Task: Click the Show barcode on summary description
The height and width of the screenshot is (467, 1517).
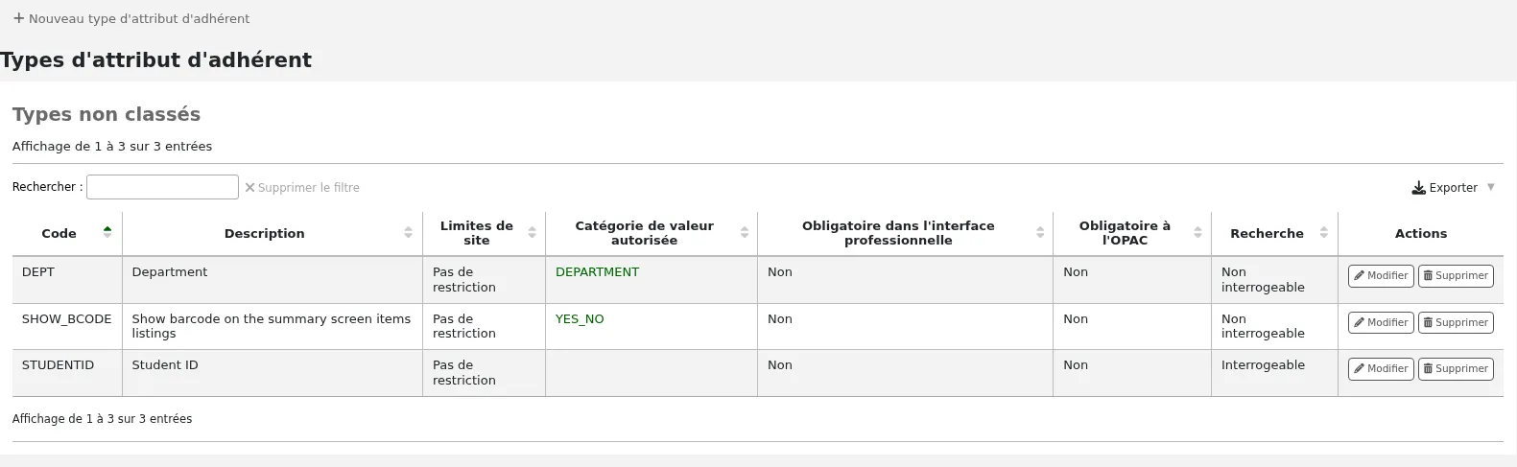Action: coord(273,326)
